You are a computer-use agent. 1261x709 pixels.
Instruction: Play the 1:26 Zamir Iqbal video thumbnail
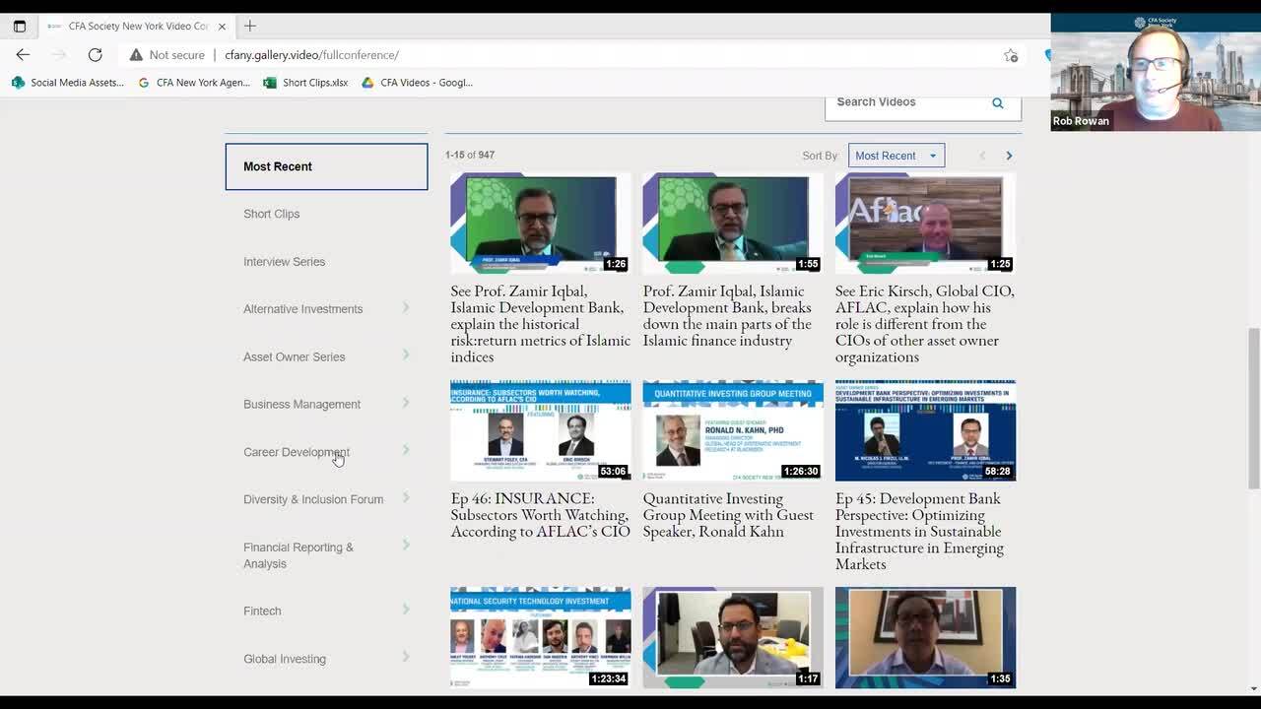coord(541,224)
